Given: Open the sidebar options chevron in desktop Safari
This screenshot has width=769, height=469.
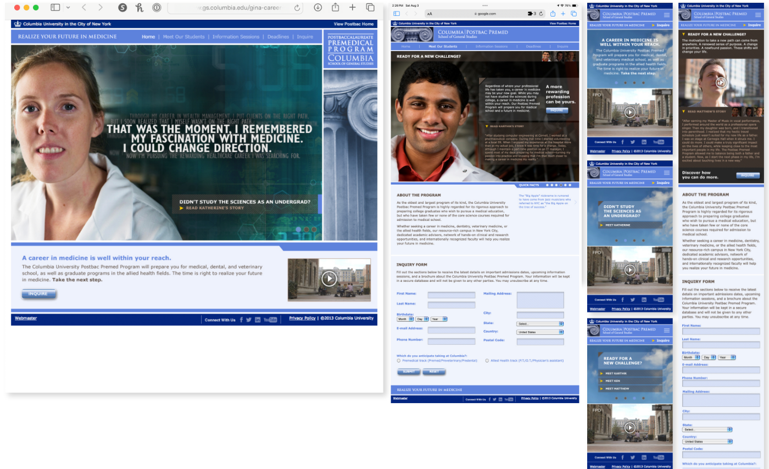Looking at the screenshot, I should (68, 8).
